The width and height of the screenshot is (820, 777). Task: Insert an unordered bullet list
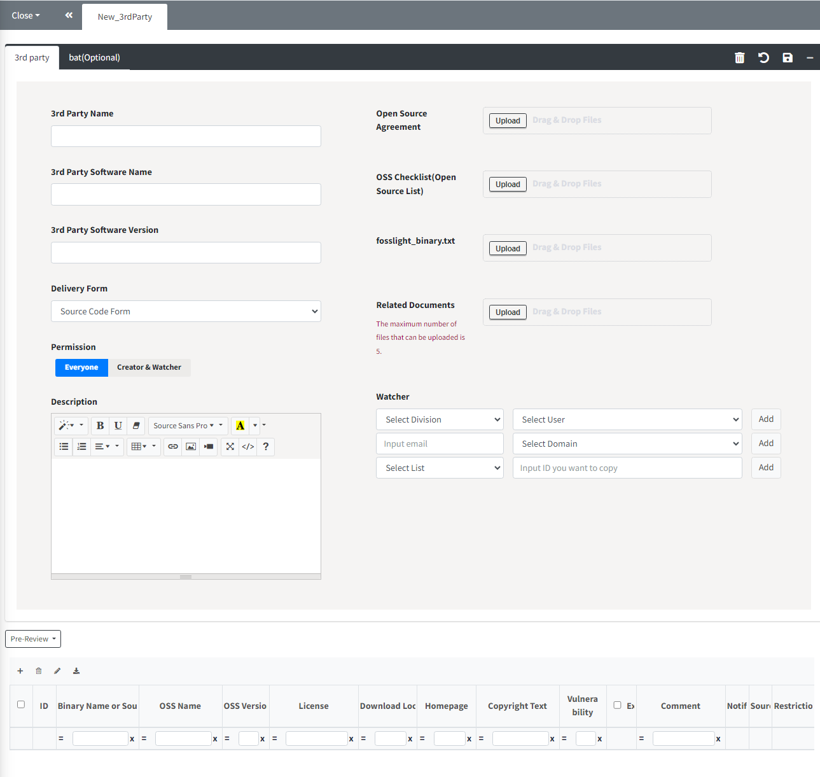(64, 447)
